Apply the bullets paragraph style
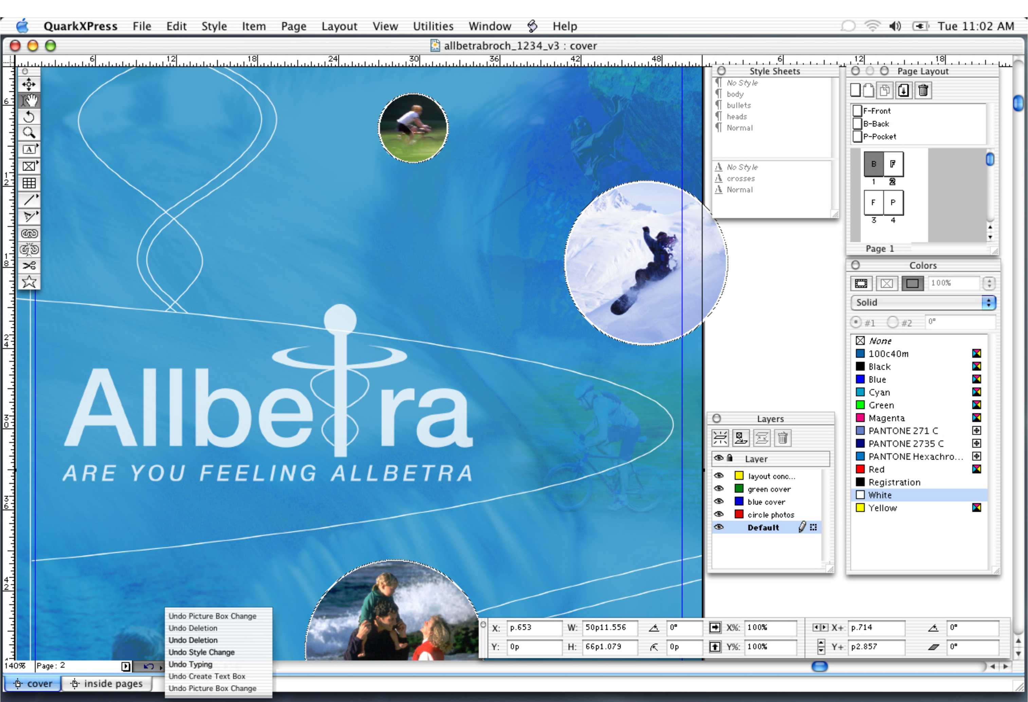Screen dimensions: 1028x702 point(739,105)
